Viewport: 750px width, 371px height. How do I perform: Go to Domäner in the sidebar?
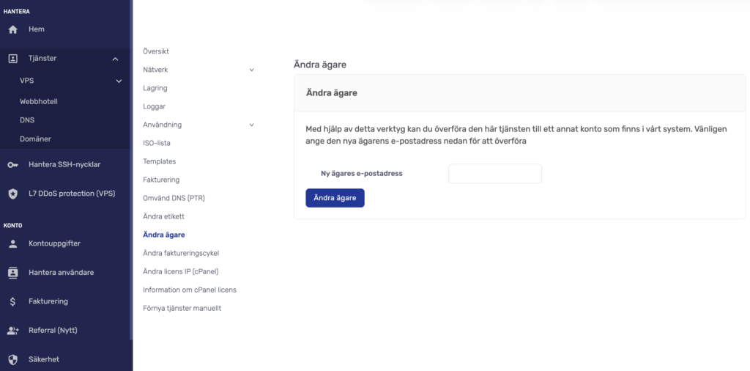coord(35,139)
